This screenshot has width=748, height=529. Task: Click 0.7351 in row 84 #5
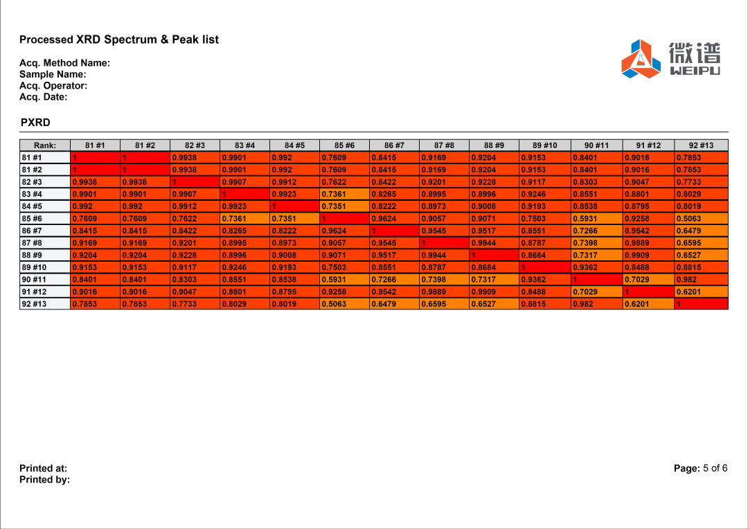coord(344,206)
